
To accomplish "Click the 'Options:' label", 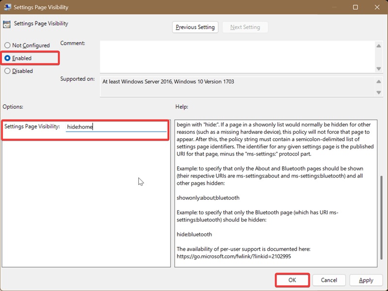I will pos(13,107).
